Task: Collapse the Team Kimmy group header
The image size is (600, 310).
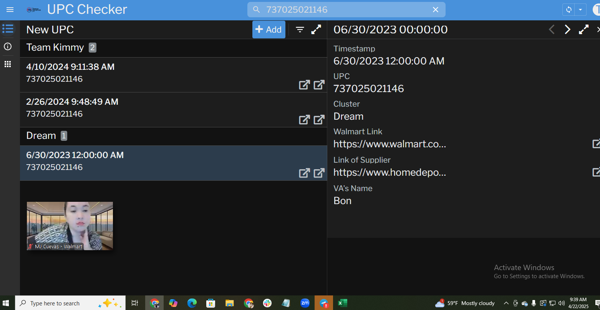Action: click(x=55, y=48)
